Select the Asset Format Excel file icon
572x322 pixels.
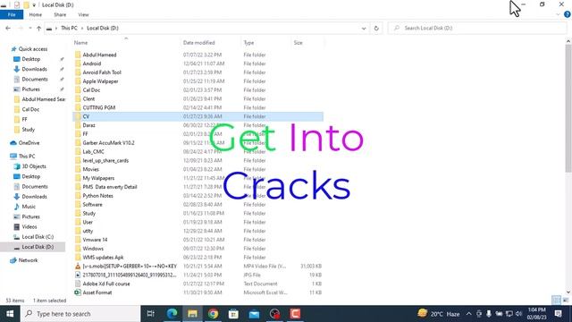pyautogui.click(x=78, y=292)
